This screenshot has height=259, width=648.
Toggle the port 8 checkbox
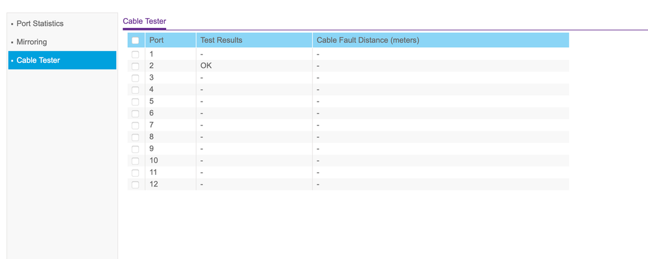click(x=135, y=137)
